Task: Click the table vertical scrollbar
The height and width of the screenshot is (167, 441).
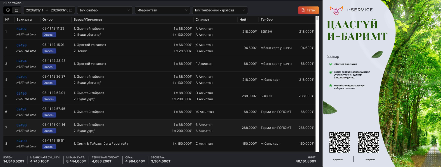Action: (x=317, y=84)
